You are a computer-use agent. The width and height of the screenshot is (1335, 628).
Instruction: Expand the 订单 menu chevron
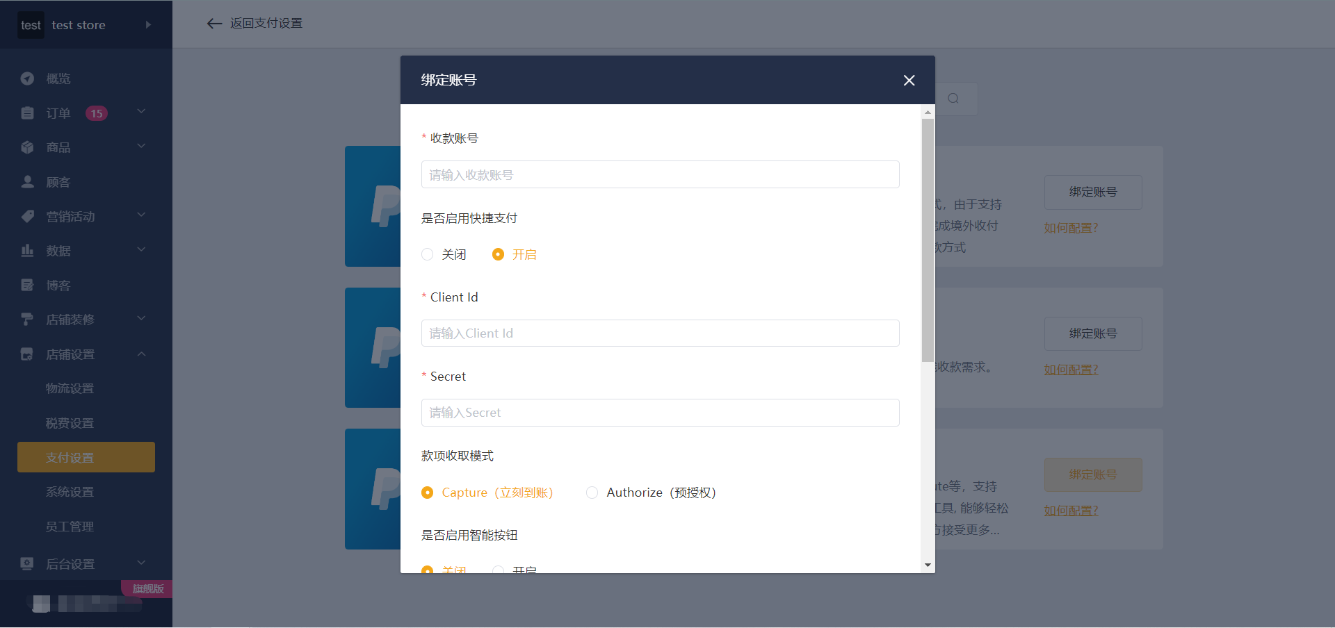(x=141, y=111)
